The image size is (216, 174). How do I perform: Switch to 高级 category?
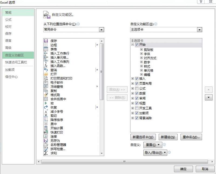point(18,48)
